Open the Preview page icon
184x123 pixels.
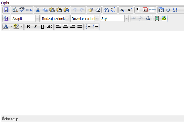(15, 10)
